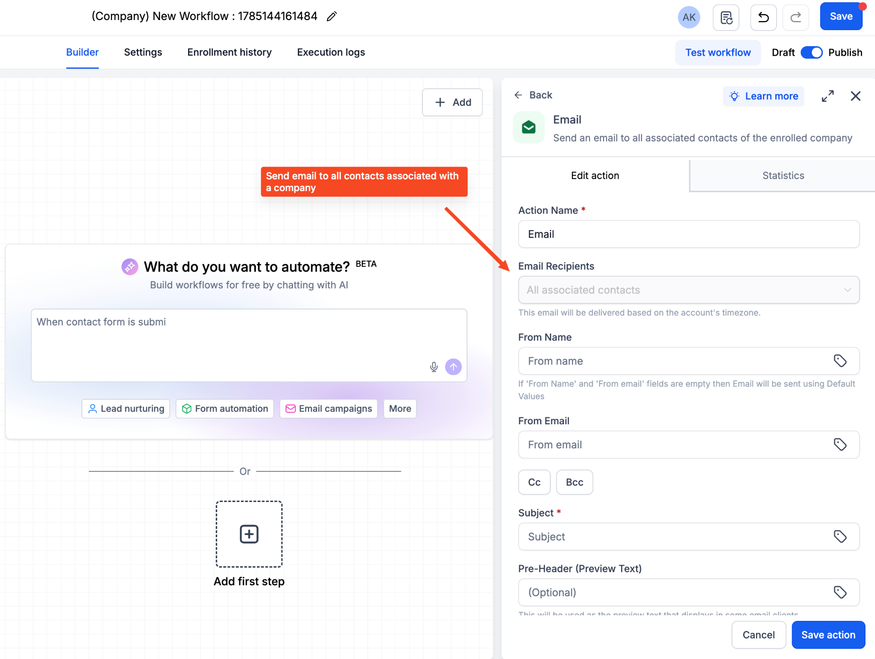The width and height of the screenshot is (875, 659).
Task: Send the AI prompt arrow button
Action: pos(454,367)
